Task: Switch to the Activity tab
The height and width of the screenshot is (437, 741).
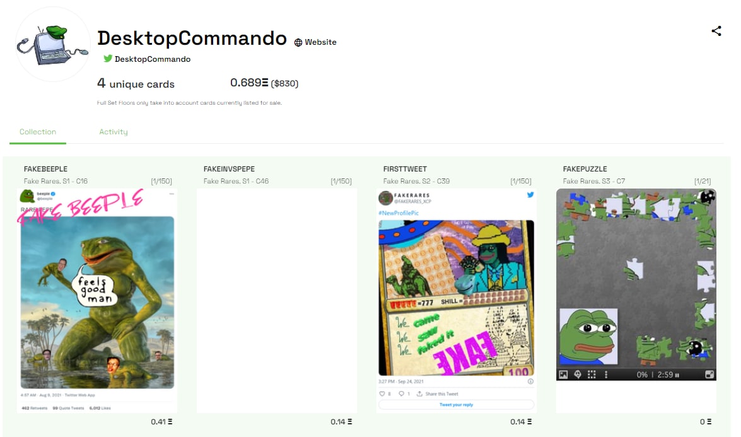Action: coord(114,132)
